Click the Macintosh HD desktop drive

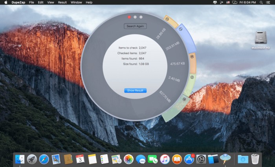[260, 39]
